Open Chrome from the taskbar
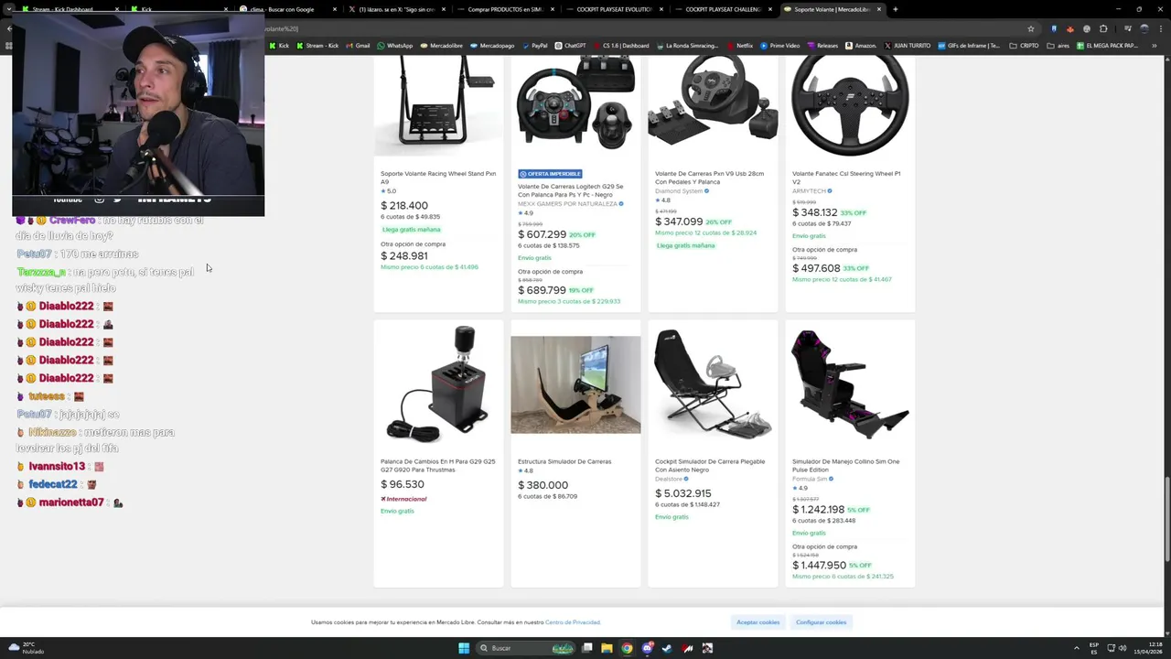Screen dimensions: 1171x659 (x=627, y=648)
